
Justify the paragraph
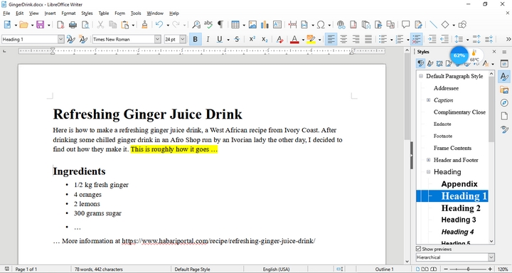(368, 40)
